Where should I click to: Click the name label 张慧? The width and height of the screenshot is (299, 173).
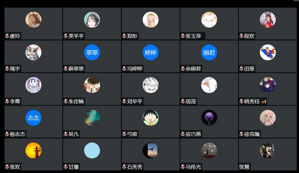[x=244, y=167]
